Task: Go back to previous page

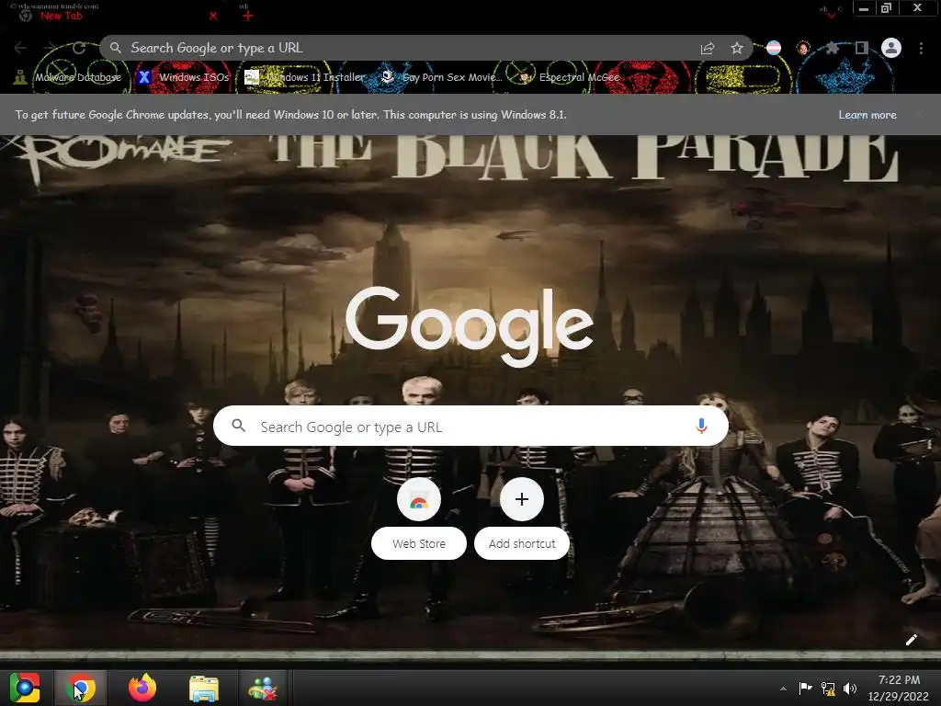Action: point(20,48)
